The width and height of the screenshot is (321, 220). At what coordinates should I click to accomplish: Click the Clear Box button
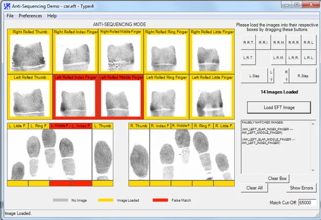277,178
